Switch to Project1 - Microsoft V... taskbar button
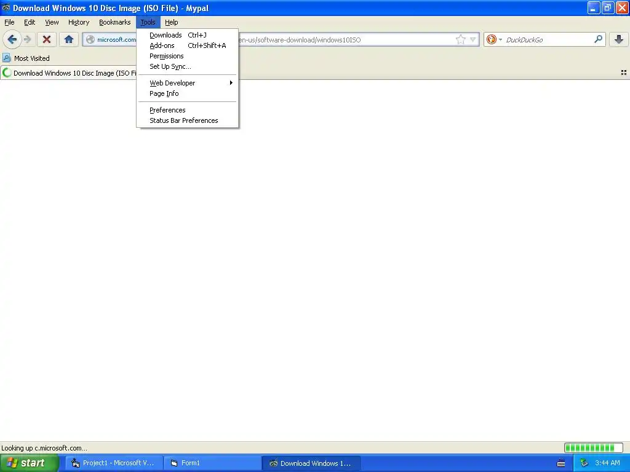The width and height of the screenshot is (630, 472). pos(114,463)
